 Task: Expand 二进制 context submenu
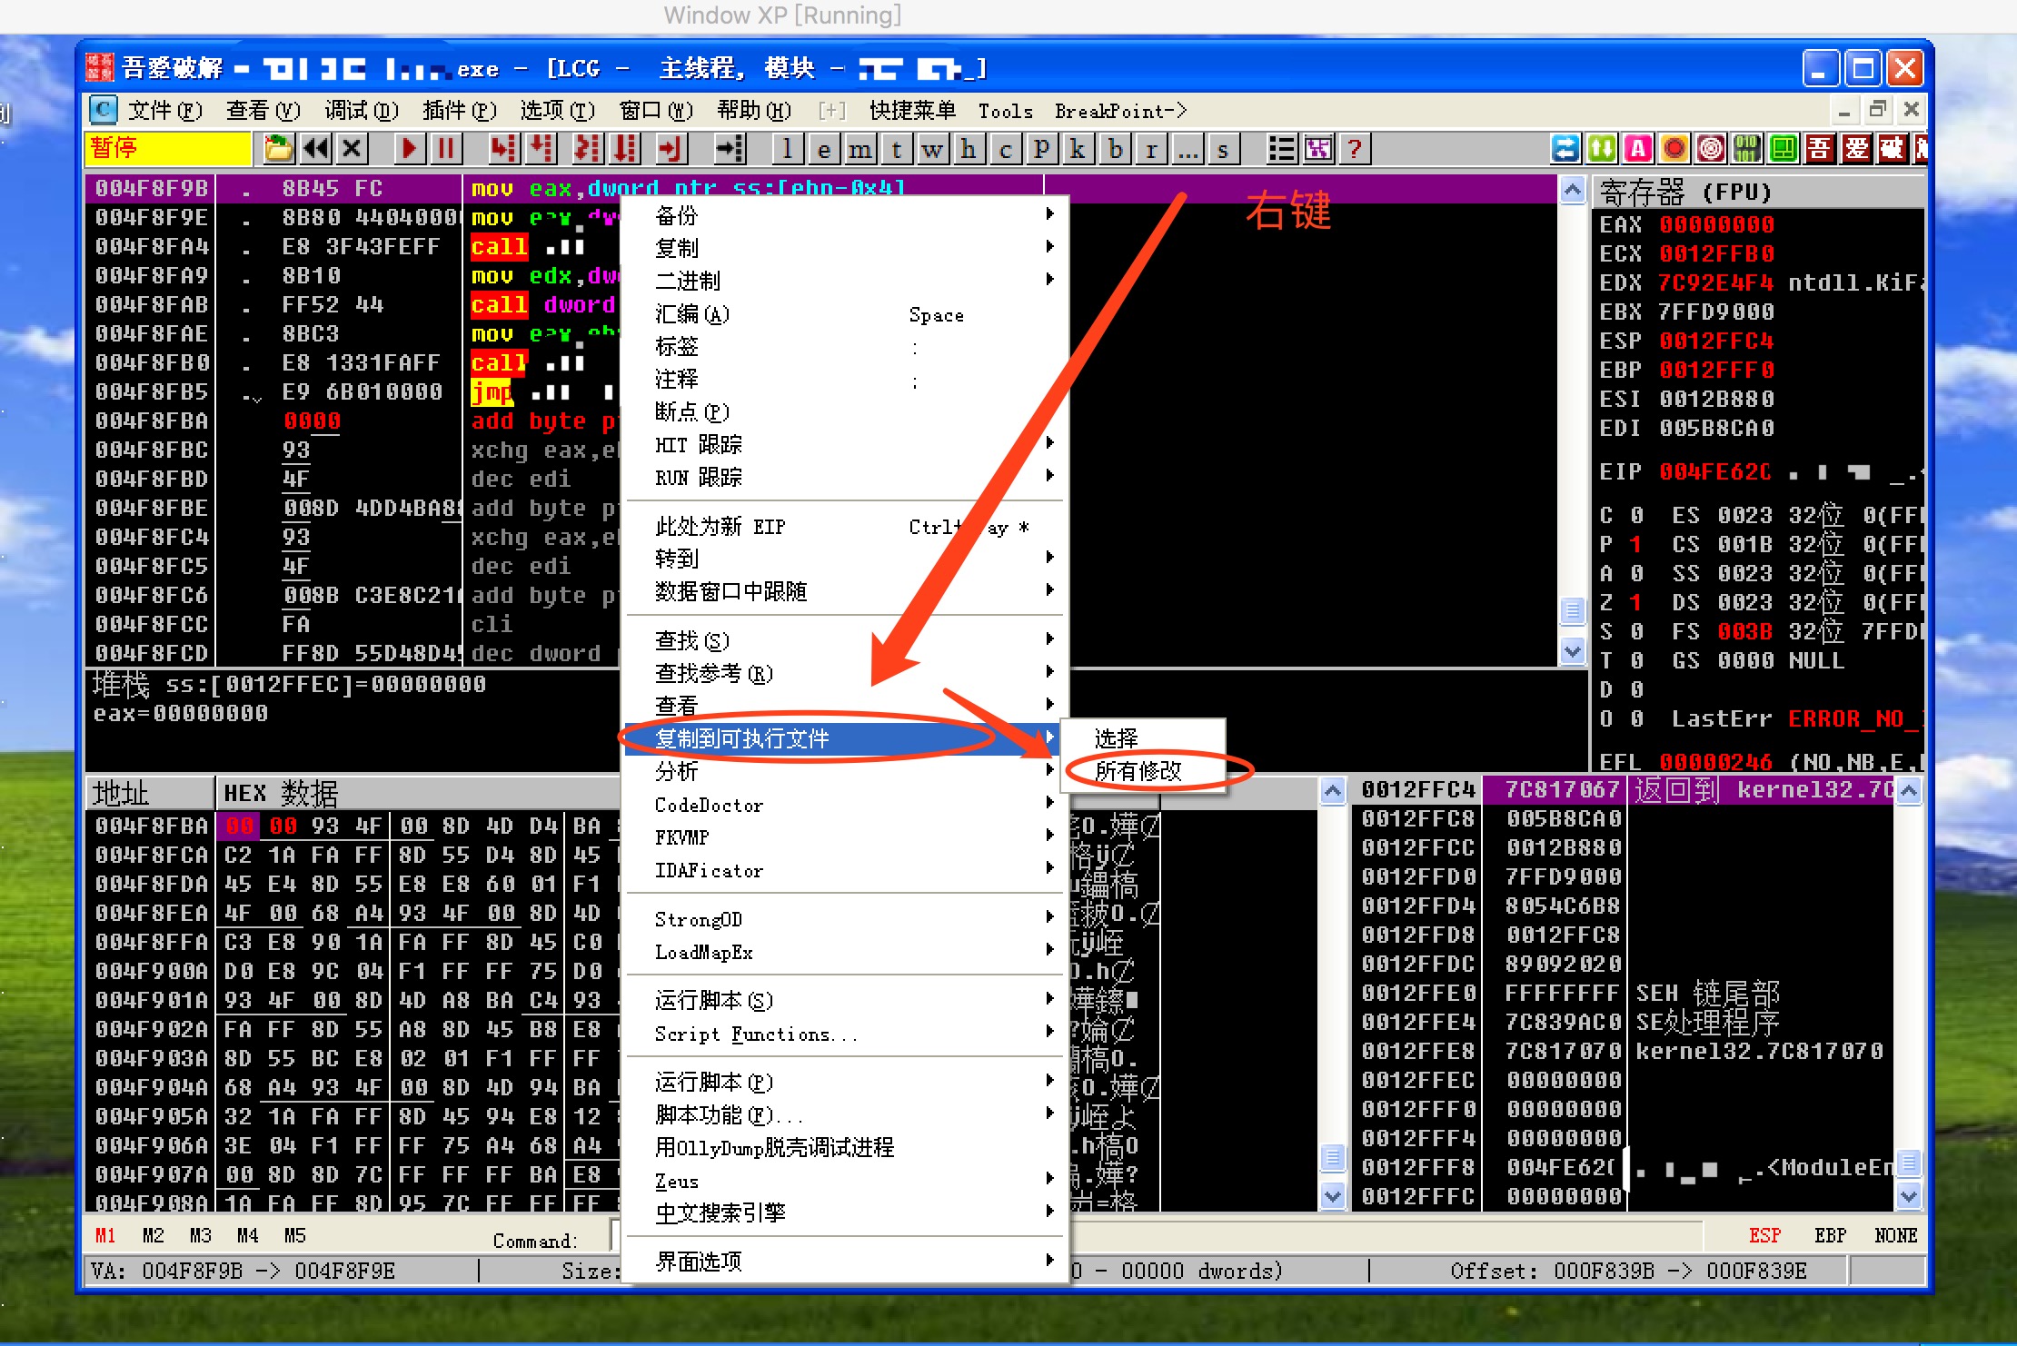(845, 281)
